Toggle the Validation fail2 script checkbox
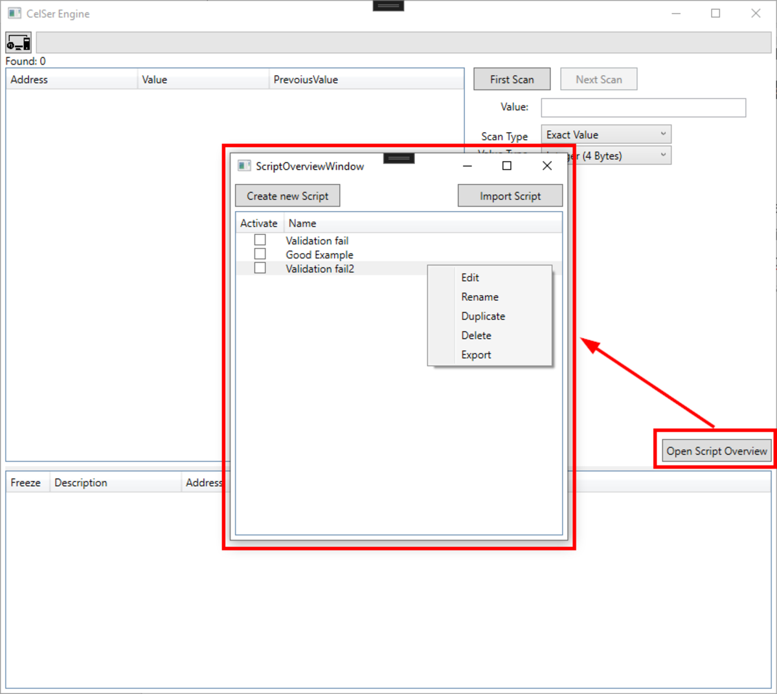The width and height of the screenshot is (777, 694). pyautogui.click(x=260, y=268)
